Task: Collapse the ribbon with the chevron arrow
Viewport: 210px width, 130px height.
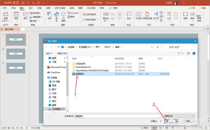Action: 207,26
